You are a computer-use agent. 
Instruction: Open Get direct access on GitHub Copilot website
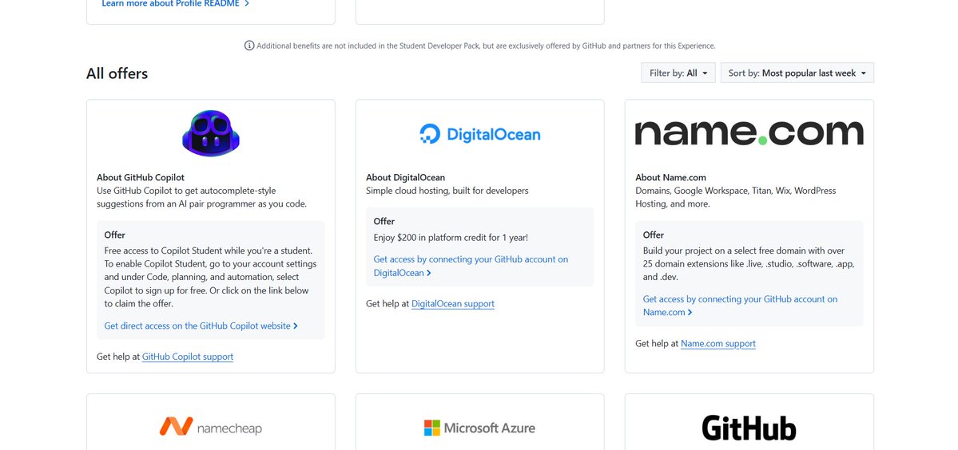tap(201, 326)
